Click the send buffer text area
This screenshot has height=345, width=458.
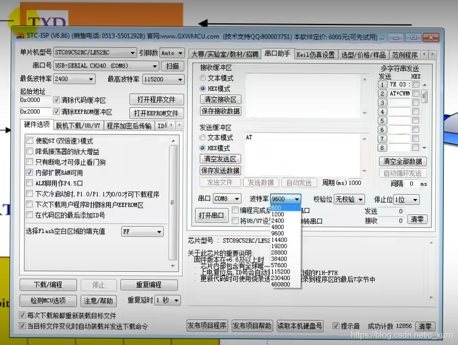point(303,155)
